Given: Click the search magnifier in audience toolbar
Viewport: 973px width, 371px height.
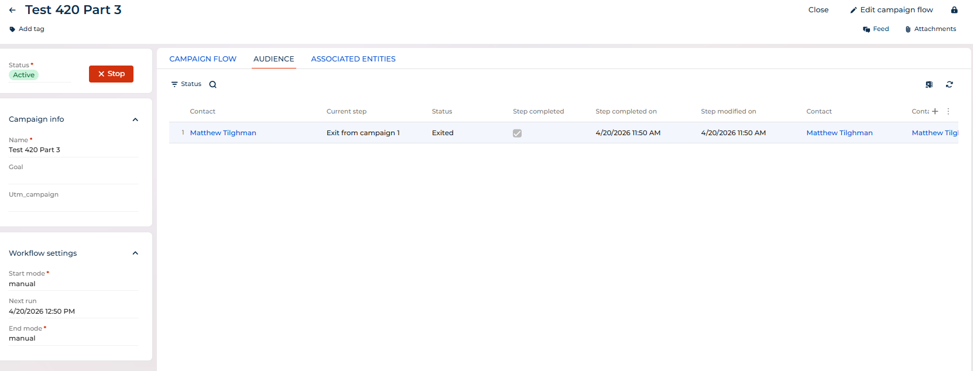Looking at the screenshot, I should click(x=213, y=84).
